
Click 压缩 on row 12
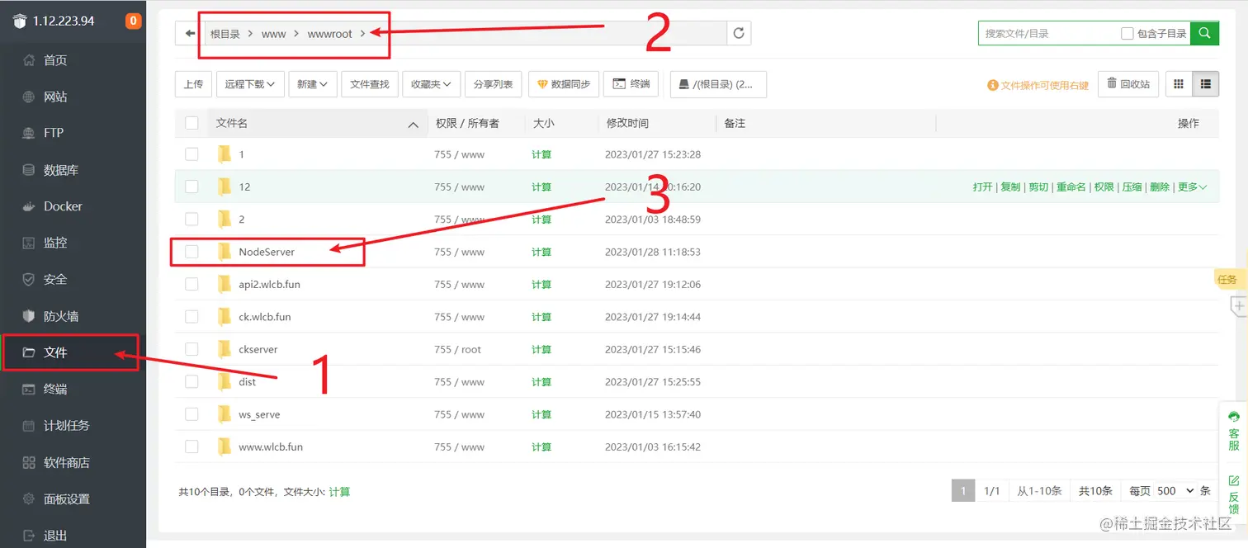[1132, 187]
